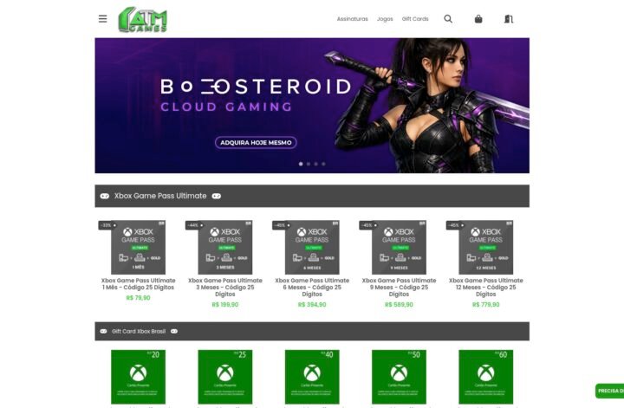Select the second carousel dot indicator

coord(308,164)
